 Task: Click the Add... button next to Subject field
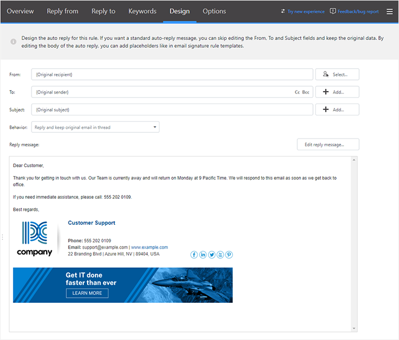pyautogui.click(x=337, y=110)
